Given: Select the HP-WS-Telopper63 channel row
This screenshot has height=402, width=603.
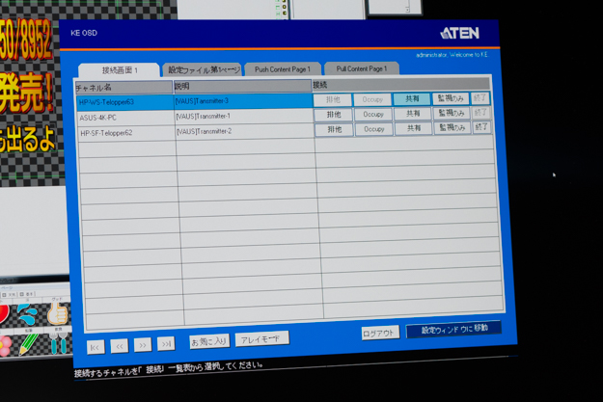Looking at the screenshot, I should pos(123,101).
